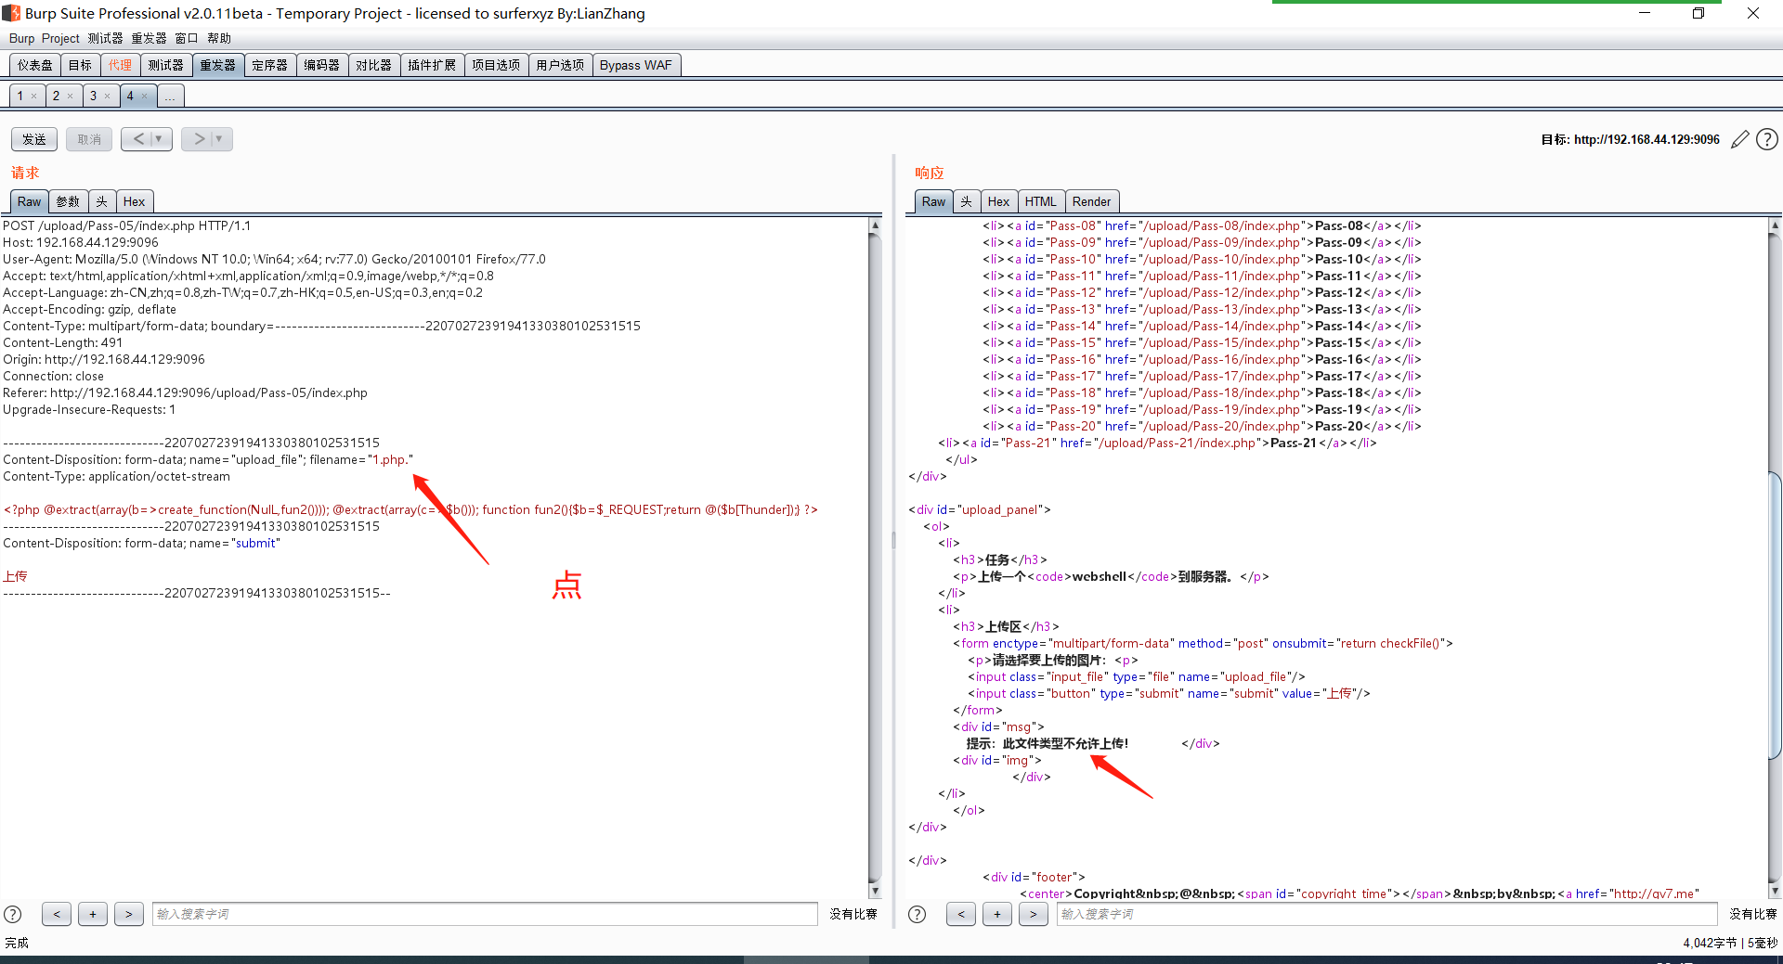Show response HTML tab

pos(1040,201)
